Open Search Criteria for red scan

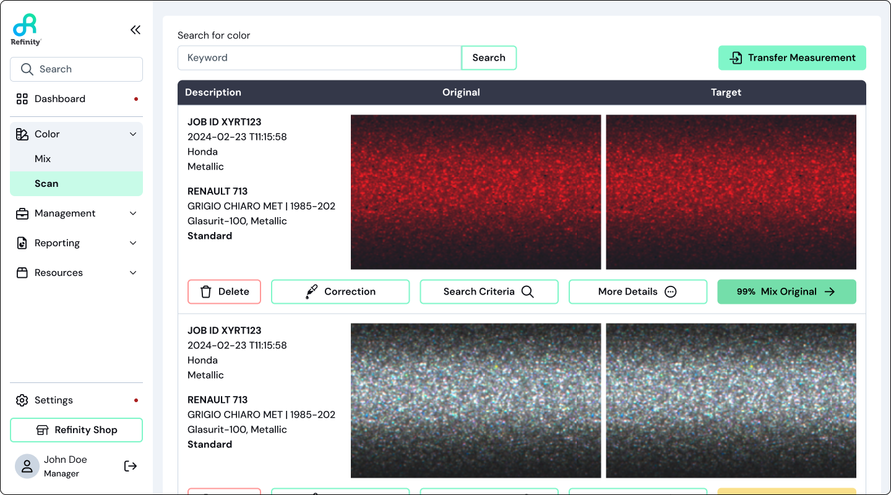tap(489, 291)
